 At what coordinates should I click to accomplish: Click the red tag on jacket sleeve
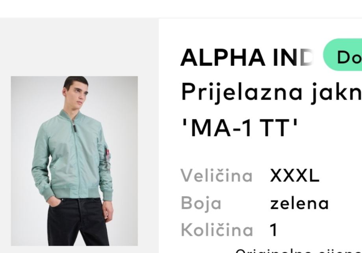coord(108,154)
